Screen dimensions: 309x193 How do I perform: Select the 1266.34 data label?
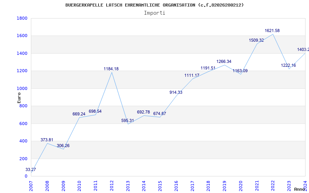[224, 61]
